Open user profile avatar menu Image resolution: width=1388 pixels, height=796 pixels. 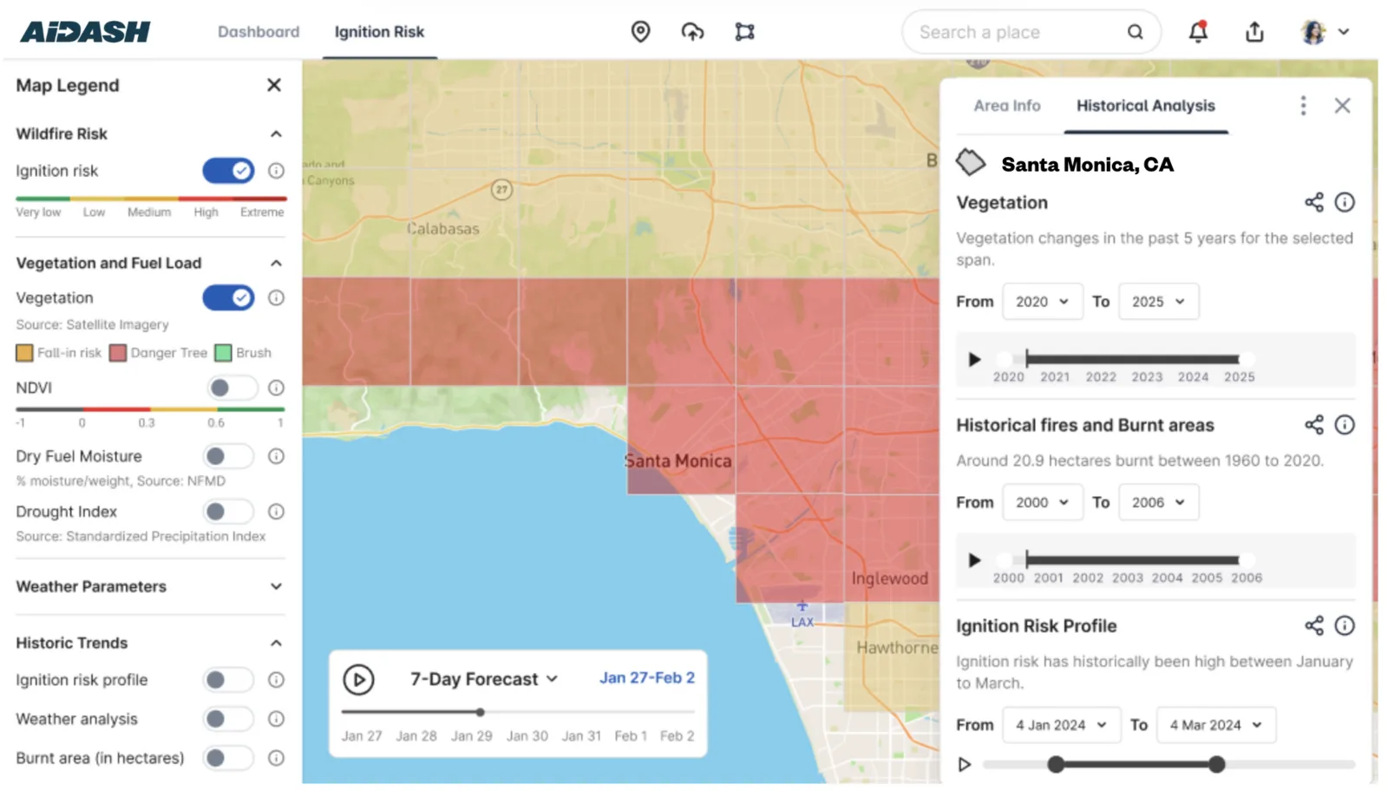1325,32
